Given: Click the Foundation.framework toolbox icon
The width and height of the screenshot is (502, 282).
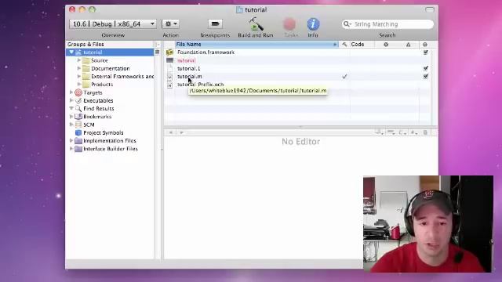Looking at the screenshot, I should [x=169, y=52].
